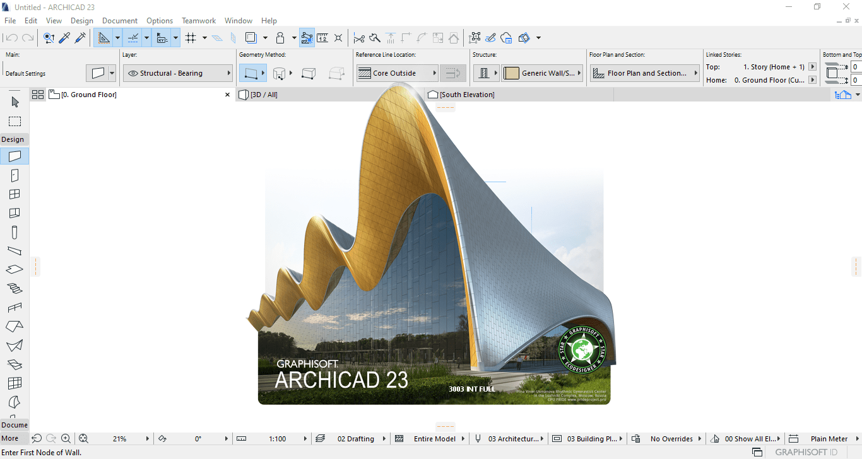The image size is (862, 459).
Task: Open the Structural - Bearing layer dropdown
Action: pos(177,73)
